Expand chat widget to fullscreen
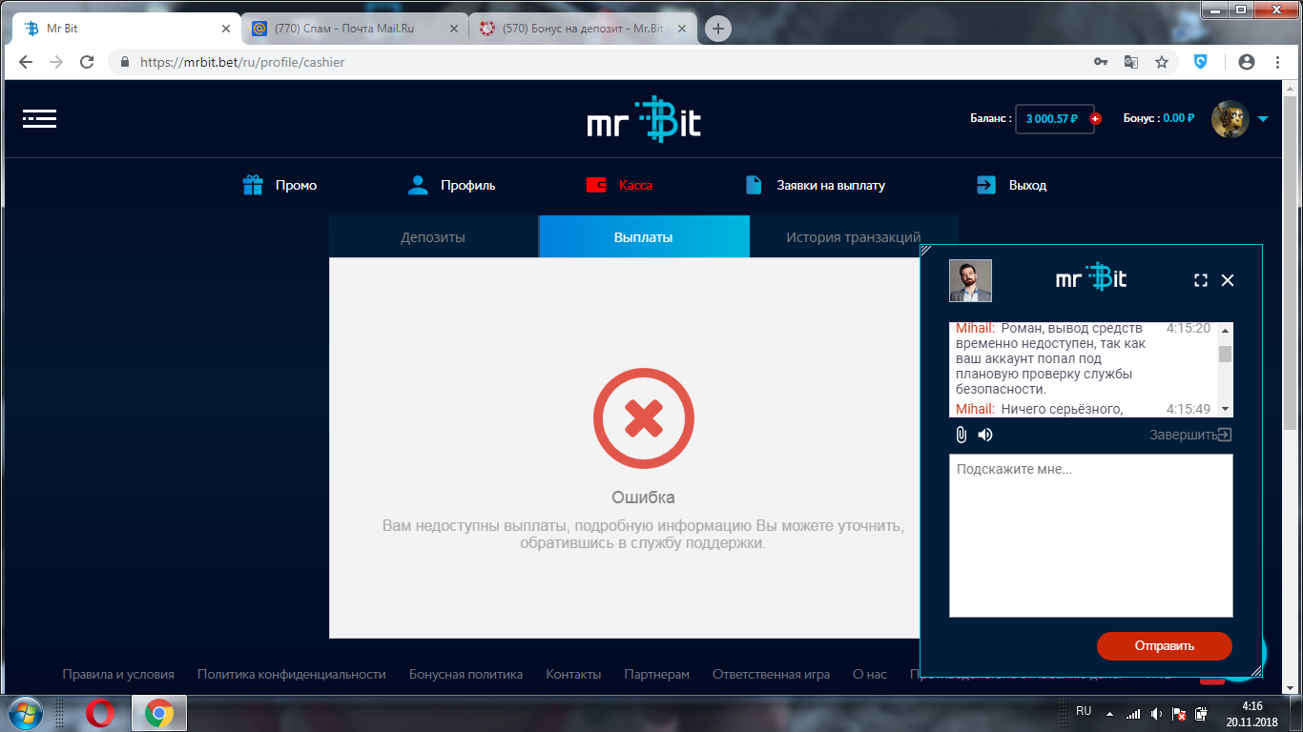This screenshot has width=1303, height=732. click(x=1201, y=280)
